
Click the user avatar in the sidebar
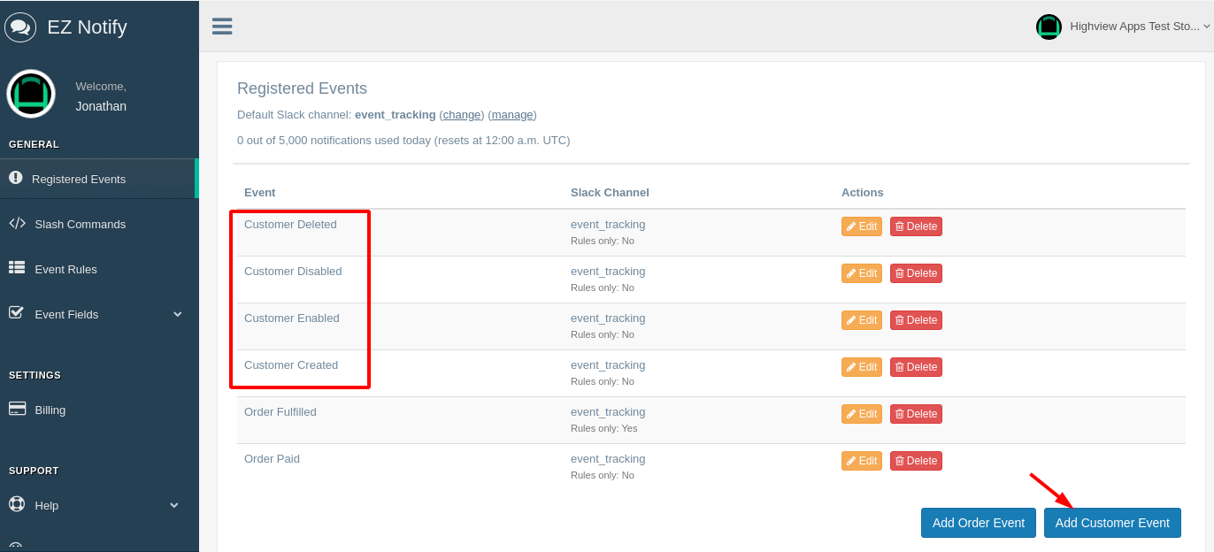[31, 94]
